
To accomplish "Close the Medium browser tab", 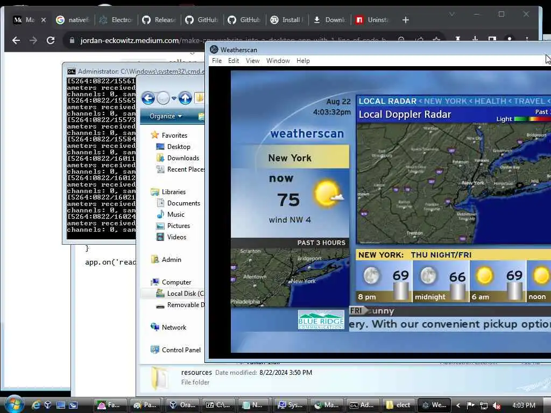I will pos(44,20).
